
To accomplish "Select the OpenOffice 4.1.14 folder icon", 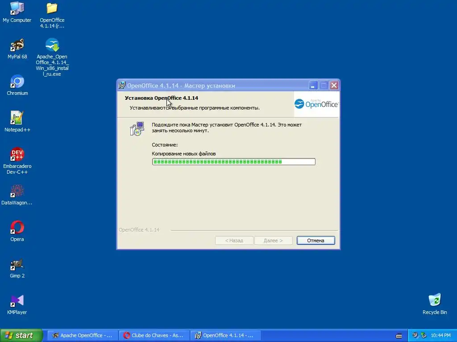I will pos(52,15).
